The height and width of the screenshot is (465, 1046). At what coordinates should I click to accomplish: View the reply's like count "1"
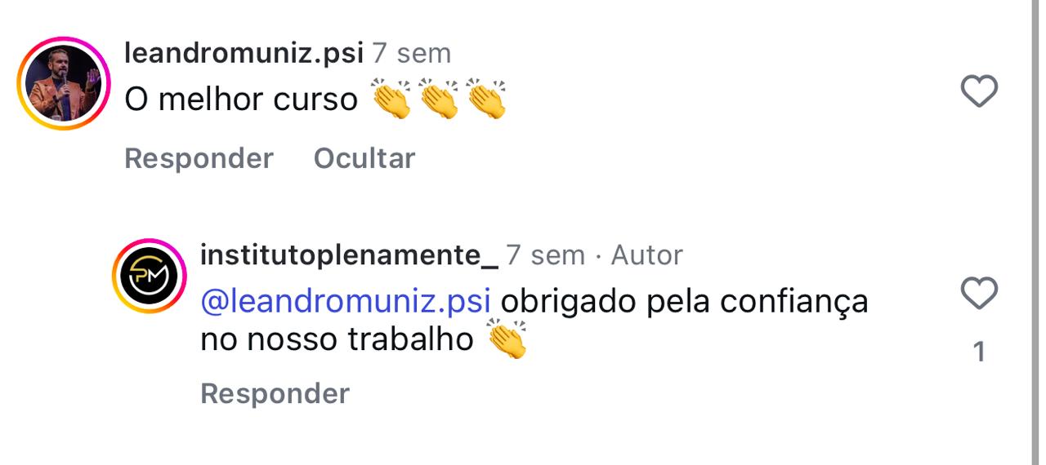[979, 352]
